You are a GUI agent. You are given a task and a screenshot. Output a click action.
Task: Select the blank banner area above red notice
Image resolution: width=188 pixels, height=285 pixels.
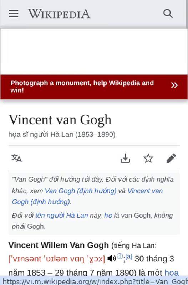coord(94,52)
